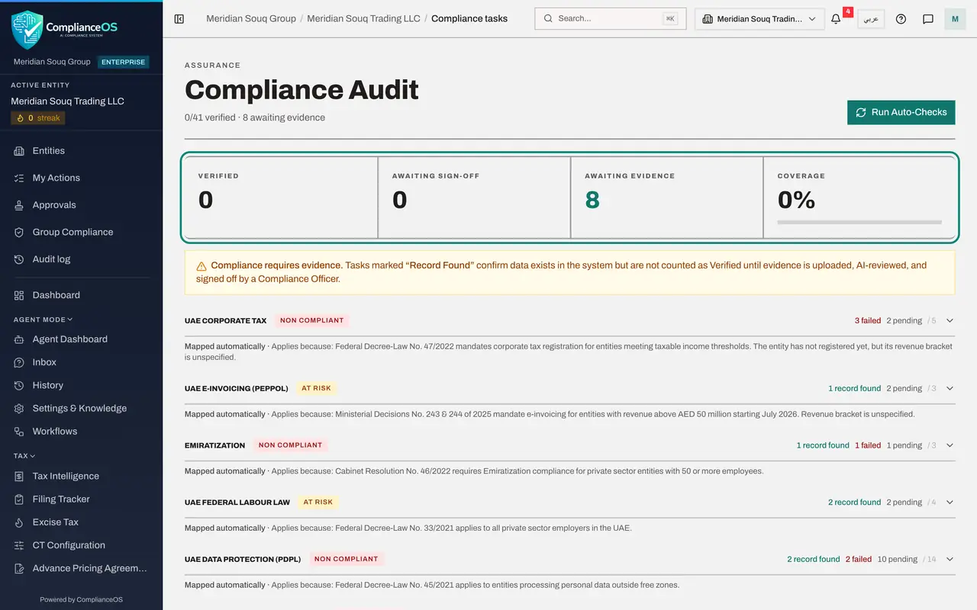The height and width of the screenshot is (610, 977).
Task: Focus the Search input field
Action: [611, 19]
